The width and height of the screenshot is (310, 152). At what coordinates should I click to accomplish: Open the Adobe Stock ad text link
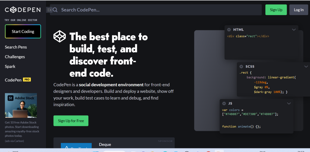tap(22, 129)
